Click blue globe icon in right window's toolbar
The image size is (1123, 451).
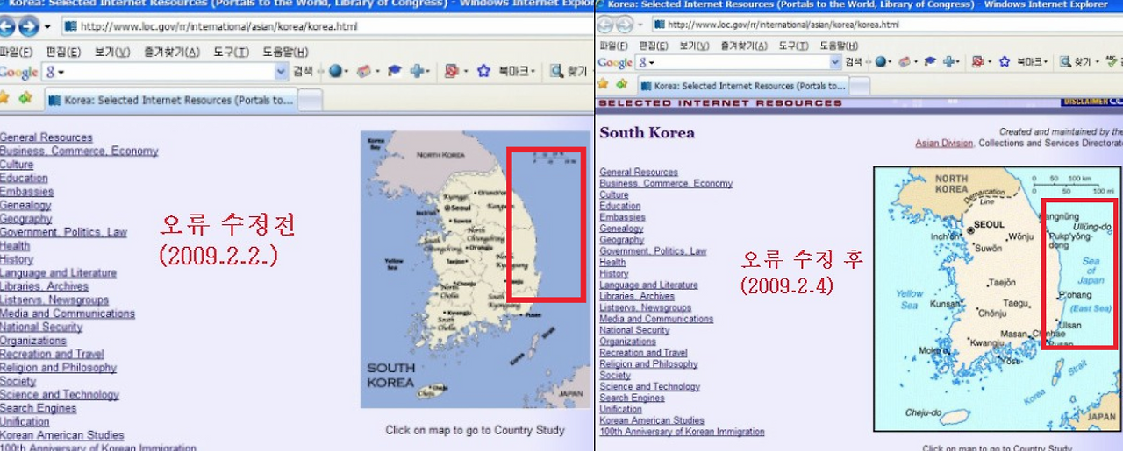point(882,62)
